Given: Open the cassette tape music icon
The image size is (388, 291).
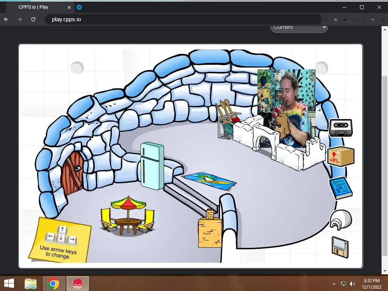Looking at the screenshot, I should coord(341,127).
